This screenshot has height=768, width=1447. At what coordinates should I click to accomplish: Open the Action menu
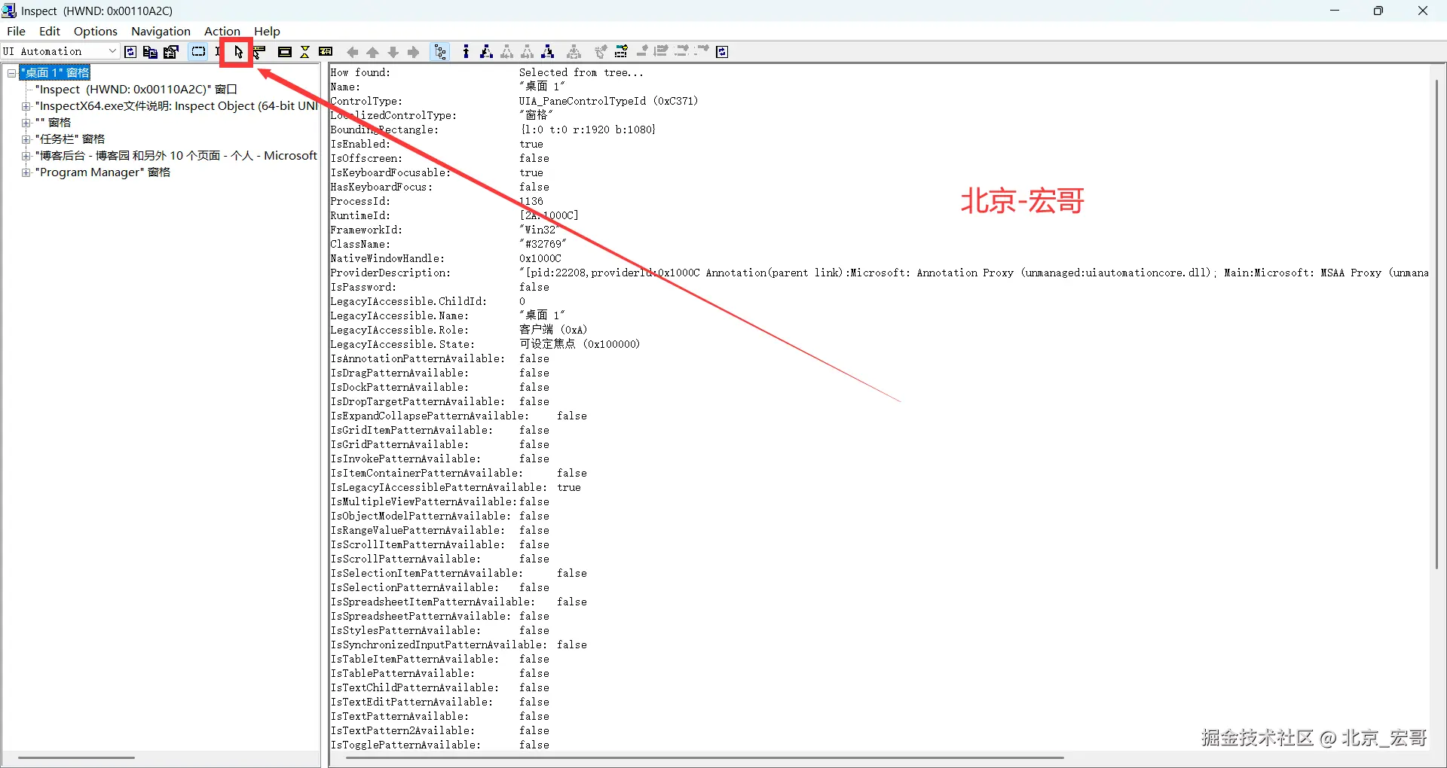222,31
